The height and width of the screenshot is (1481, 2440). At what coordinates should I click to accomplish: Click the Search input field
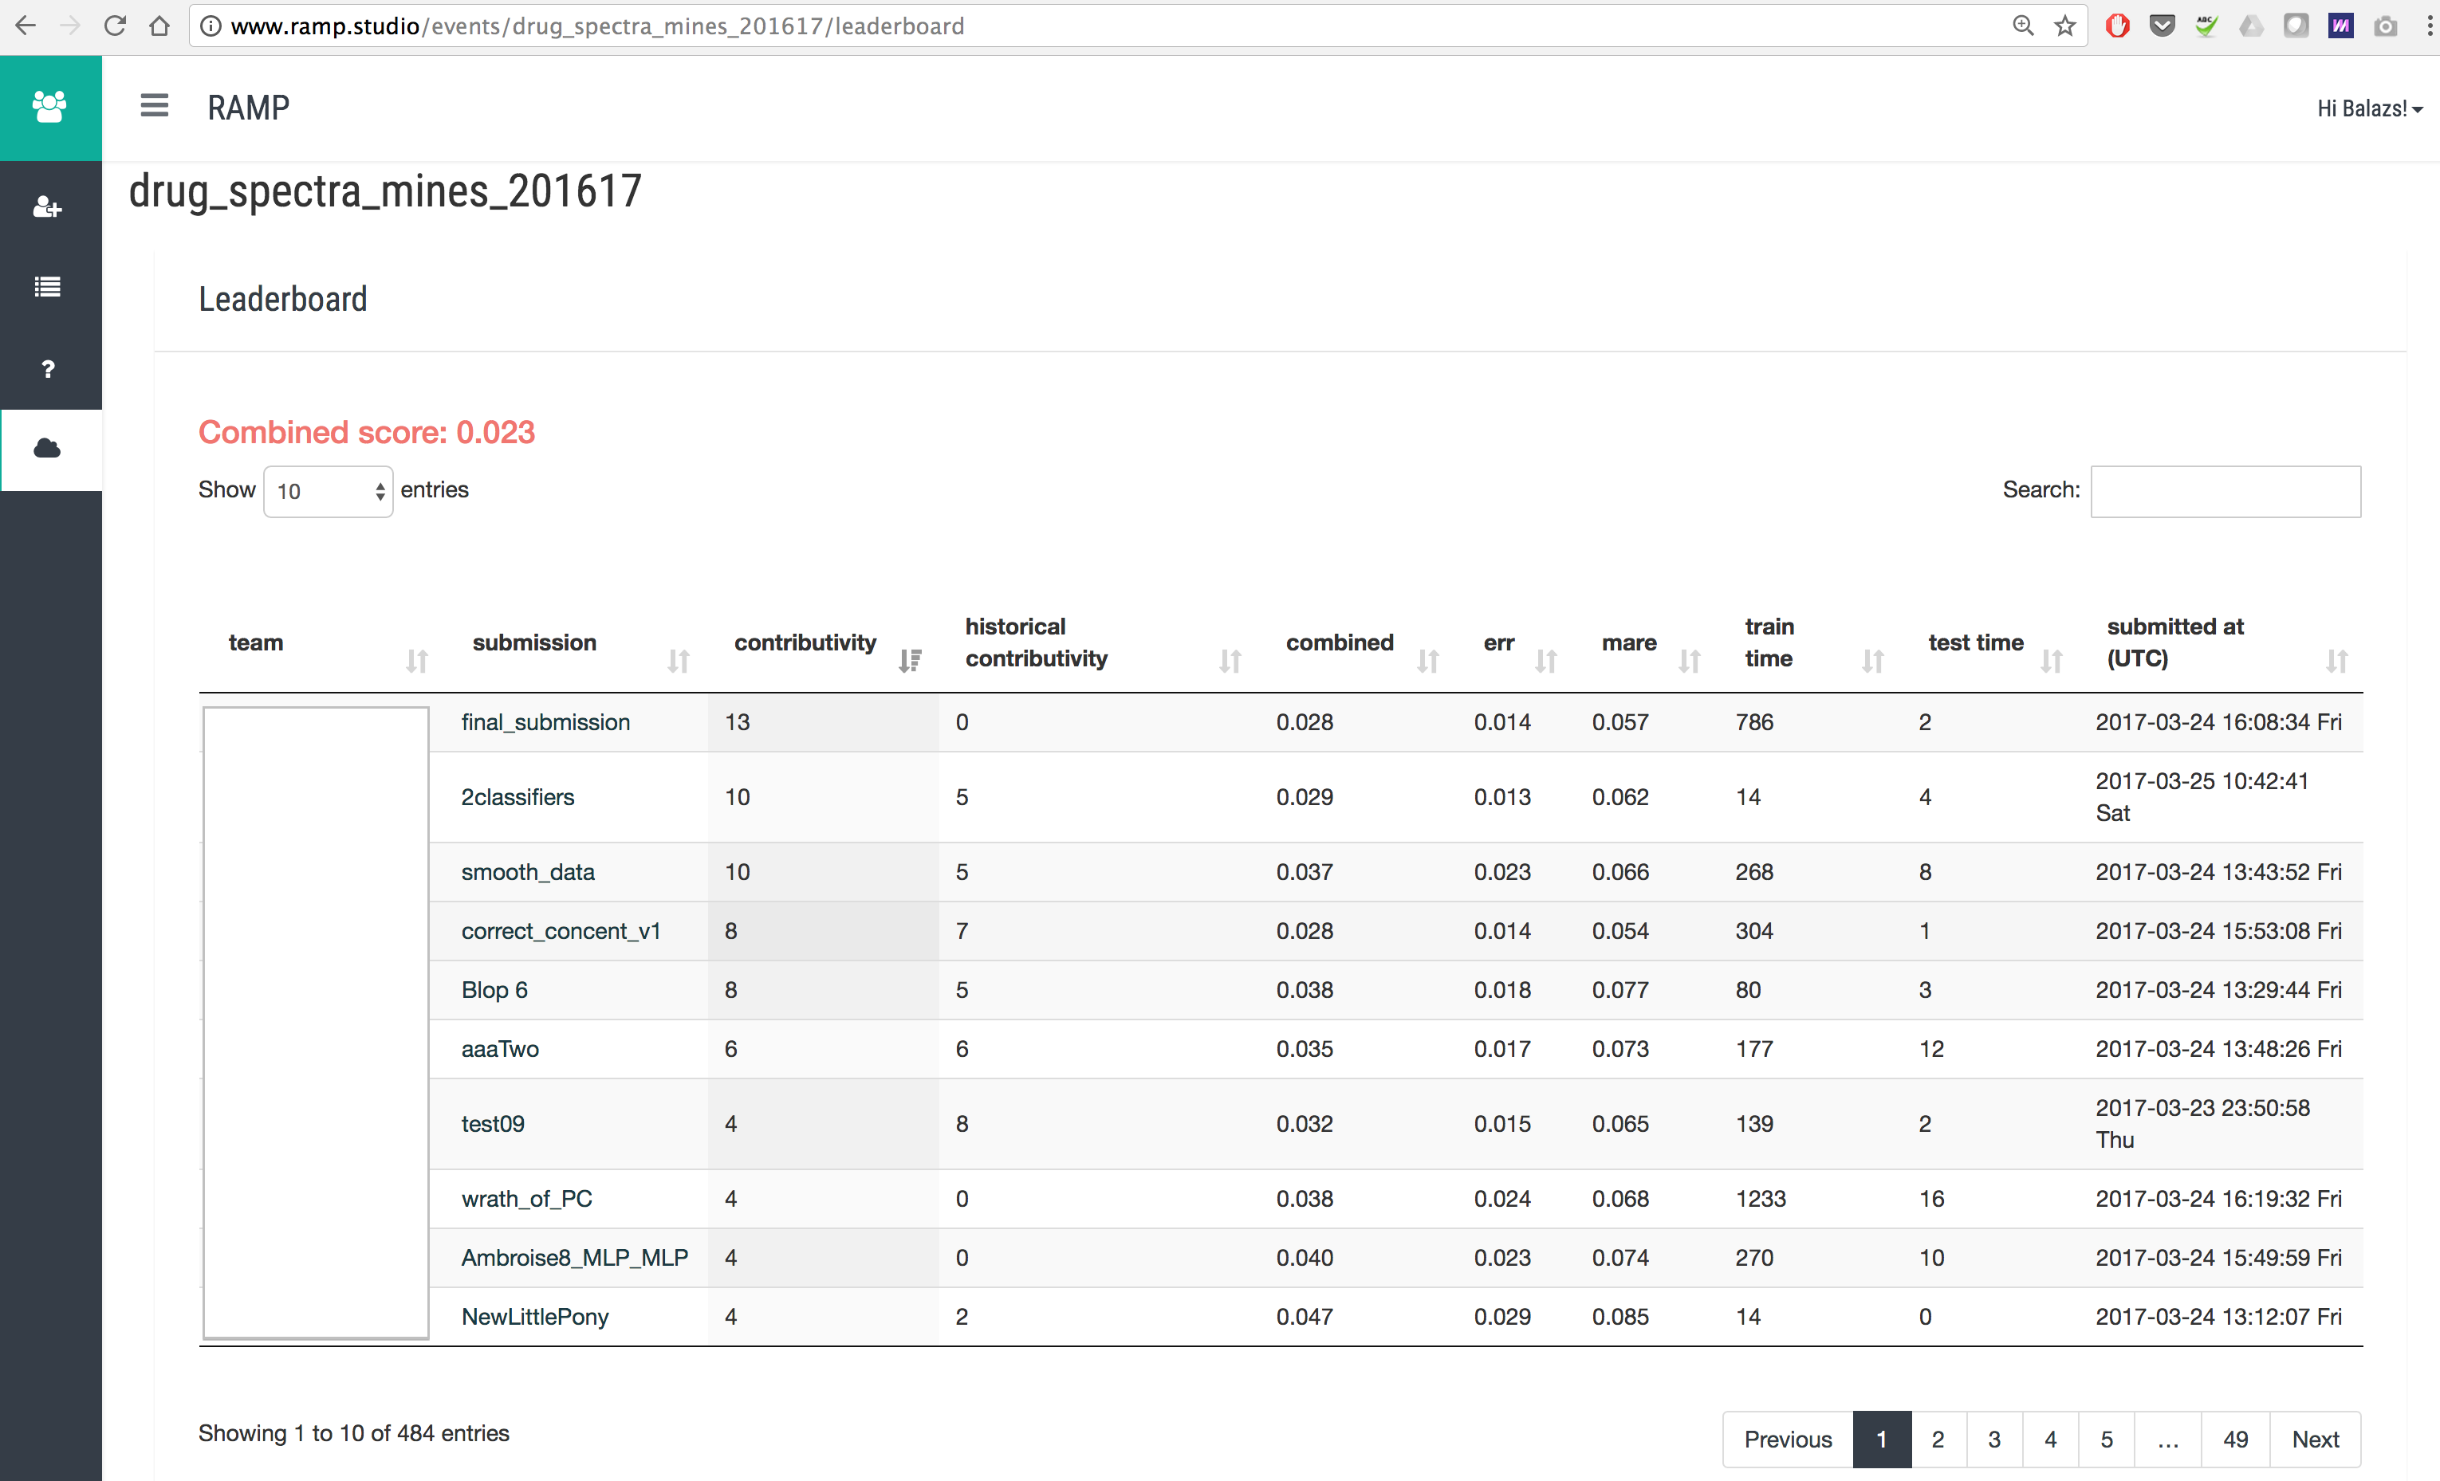(x=2226, y=491)
